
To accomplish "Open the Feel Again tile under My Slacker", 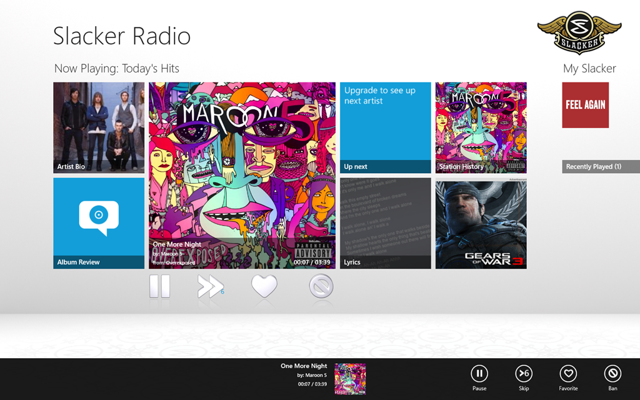I will click(585, 105).
